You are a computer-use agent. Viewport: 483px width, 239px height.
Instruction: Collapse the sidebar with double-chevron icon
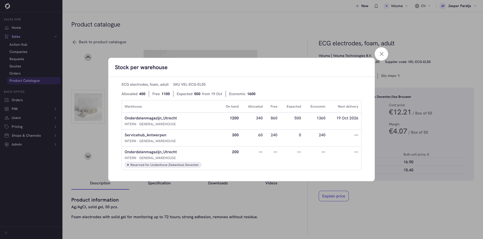pyautogui.click(x=6, y=233)
